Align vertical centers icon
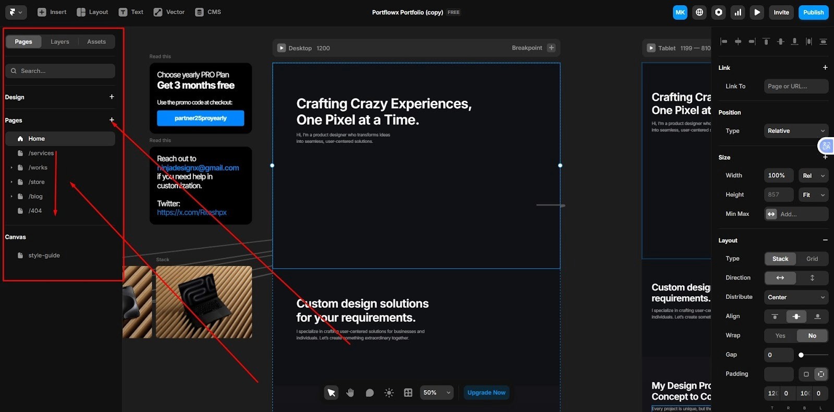834x412 pixels. tap(780, 41)
